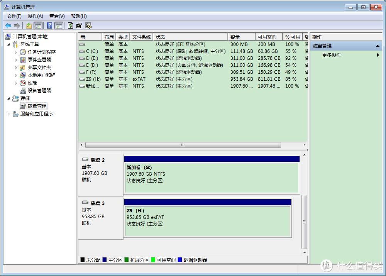
Task: Click the Properties toolbar icon
Action: tap(79, 25)
